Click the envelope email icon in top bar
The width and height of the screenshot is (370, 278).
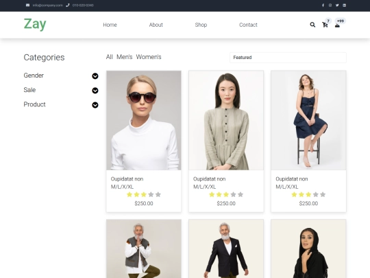(x=27, y=5)
